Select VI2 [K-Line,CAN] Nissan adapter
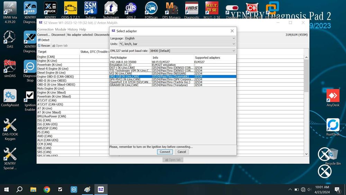The height and width of the screenshot is (195, 346). coord(173,73)
